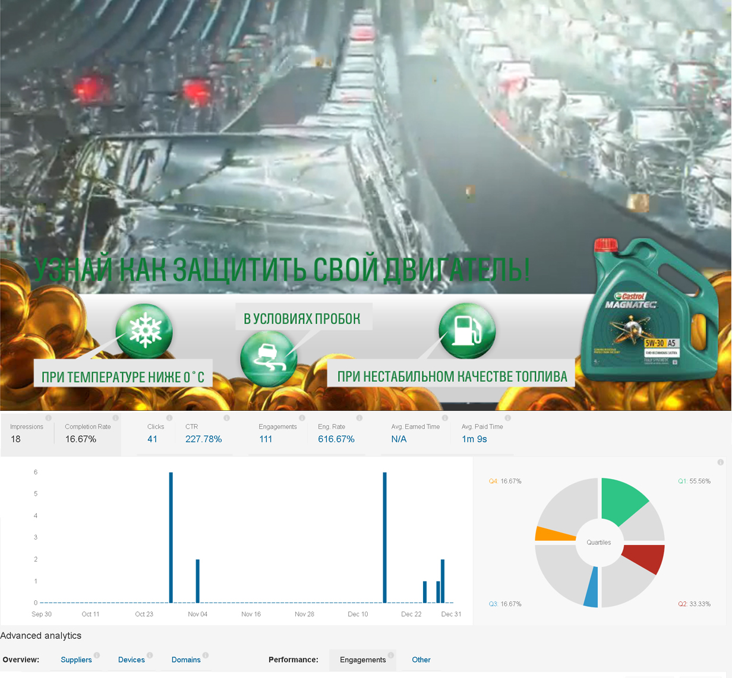
Task: Open the info icon next to CTR
Action: coord(226,418)
